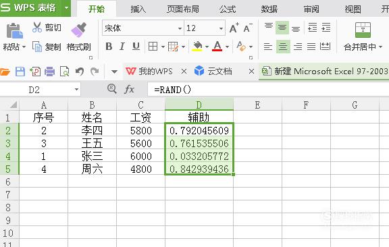Click the formula bar zoom magnifier icon
Viewport: 389px width, 247px height.
click(112, 88)
